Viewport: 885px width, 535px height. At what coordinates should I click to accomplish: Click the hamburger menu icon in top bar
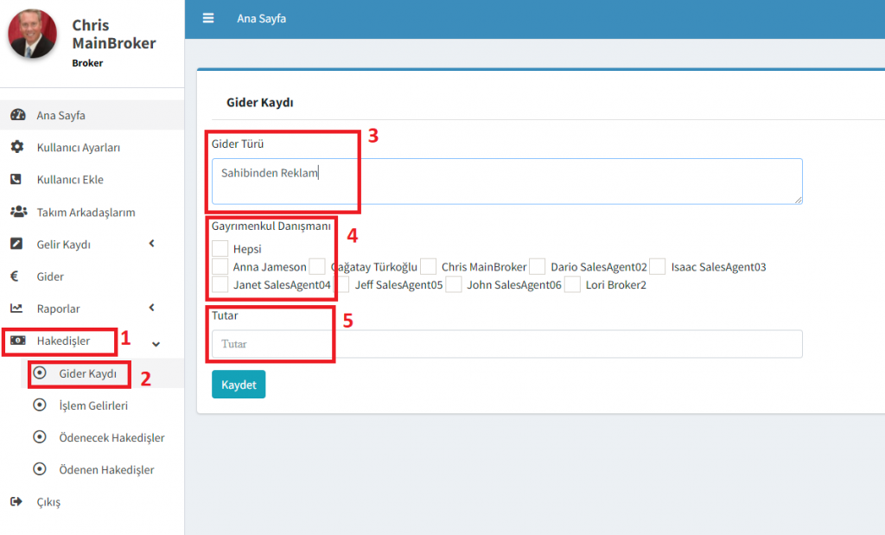[208, 18]
